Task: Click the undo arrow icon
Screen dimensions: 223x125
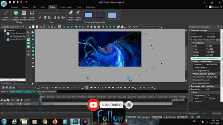Action: (x=49, y=27)
